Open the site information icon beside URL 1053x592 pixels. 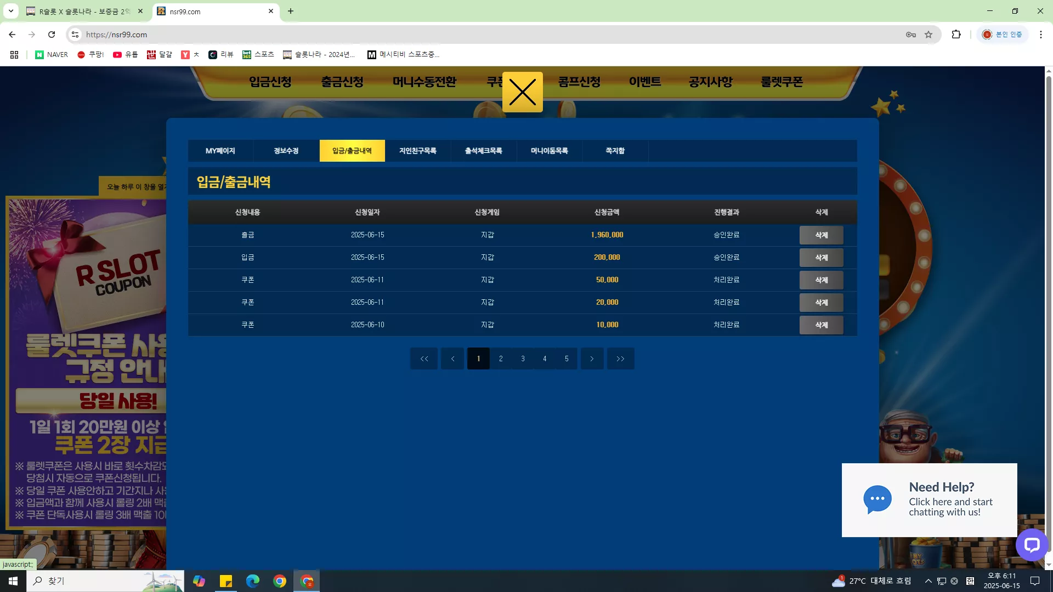click(x=75, y=35)
